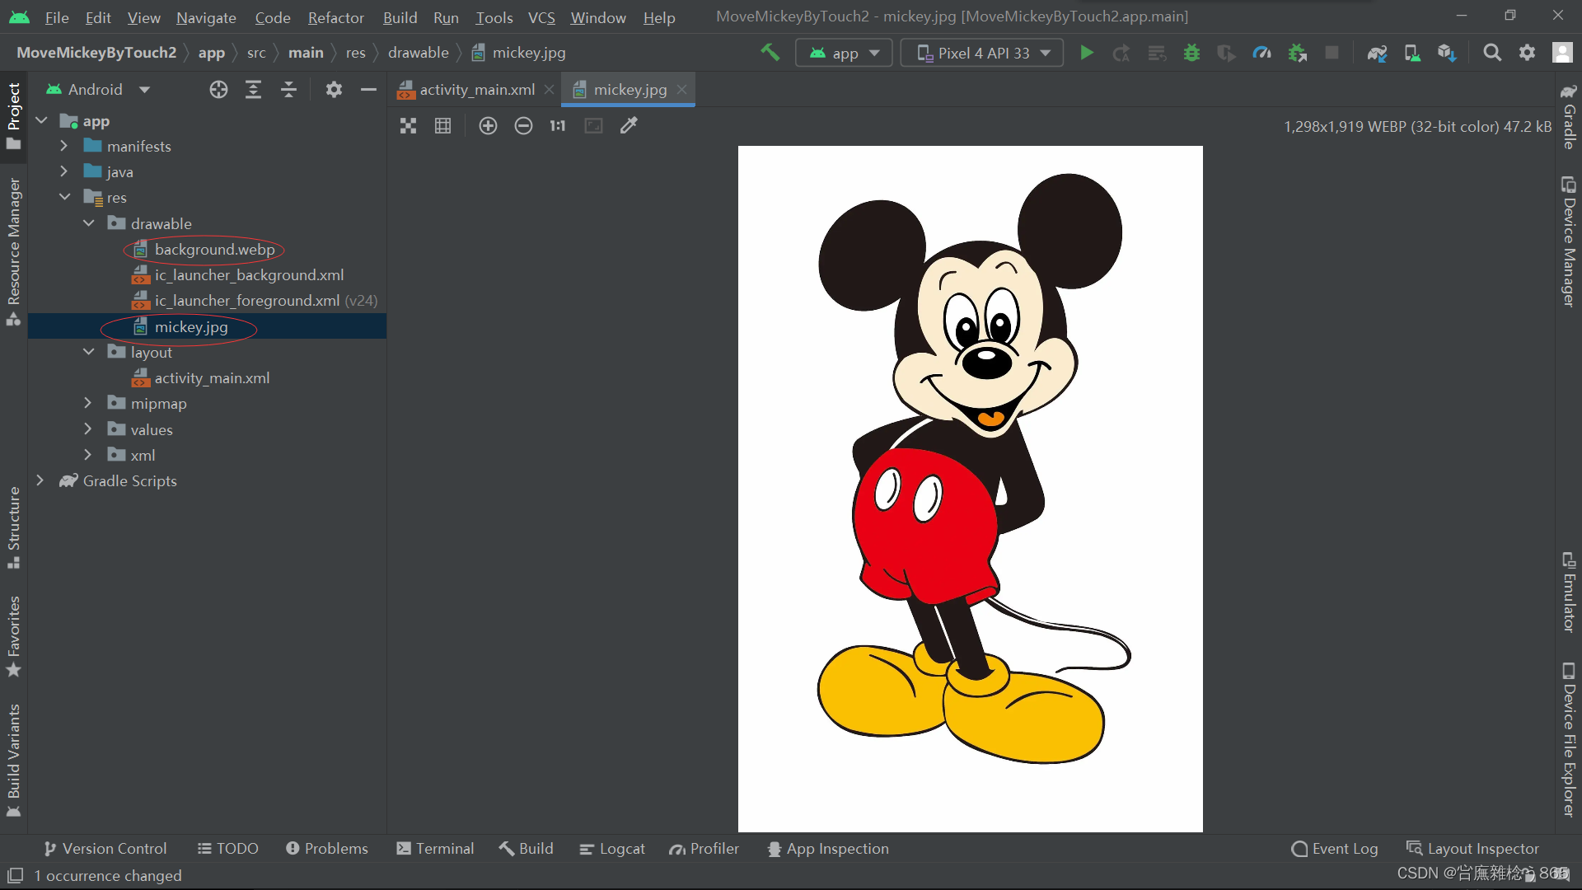1582x890 pixels.
Task: Open the Event Log
Action: [x=1334, y=849]
